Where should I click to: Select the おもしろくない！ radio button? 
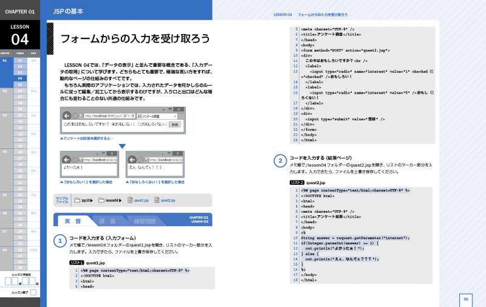[140, 125]
